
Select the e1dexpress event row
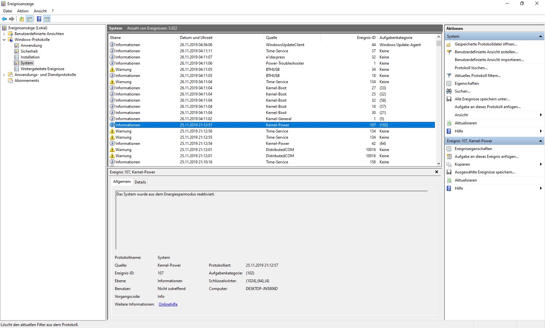coord(272,57)
